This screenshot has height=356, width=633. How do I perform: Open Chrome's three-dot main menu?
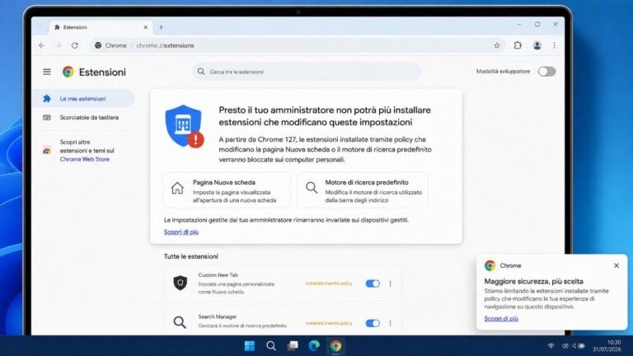[554, 45]
